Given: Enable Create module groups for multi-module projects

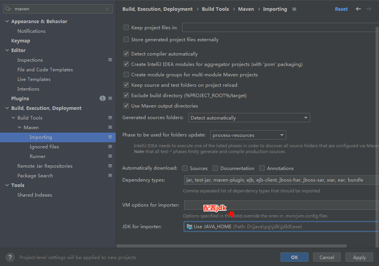Looking at the screenshot, I should [126, 74].
